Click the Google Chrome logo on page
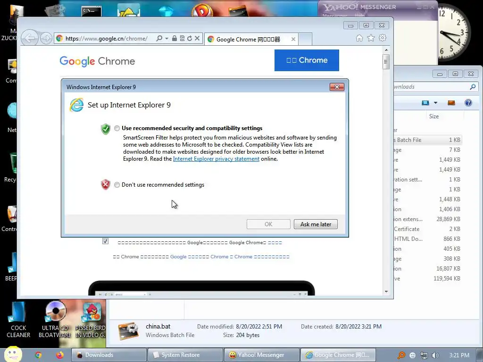483x362 pixels. [97, 61]
